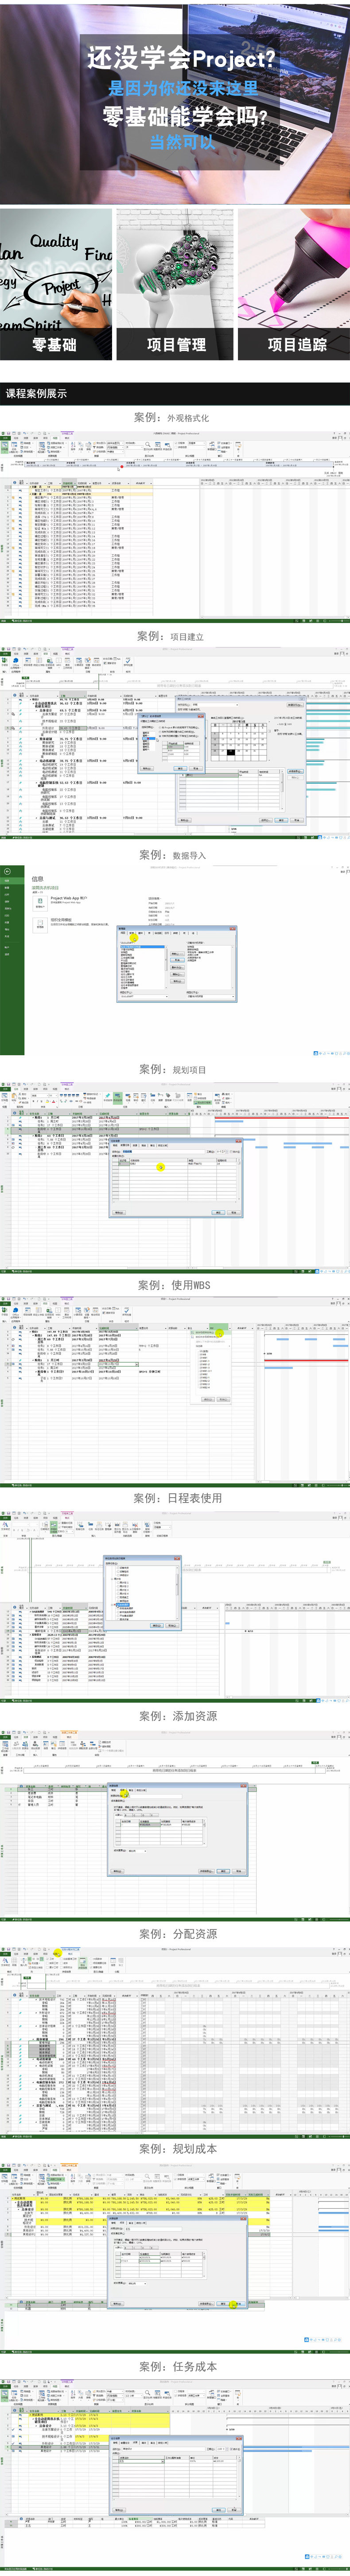
Task: Click the 当然可以 banner text
Action: [x=183, y=142]
